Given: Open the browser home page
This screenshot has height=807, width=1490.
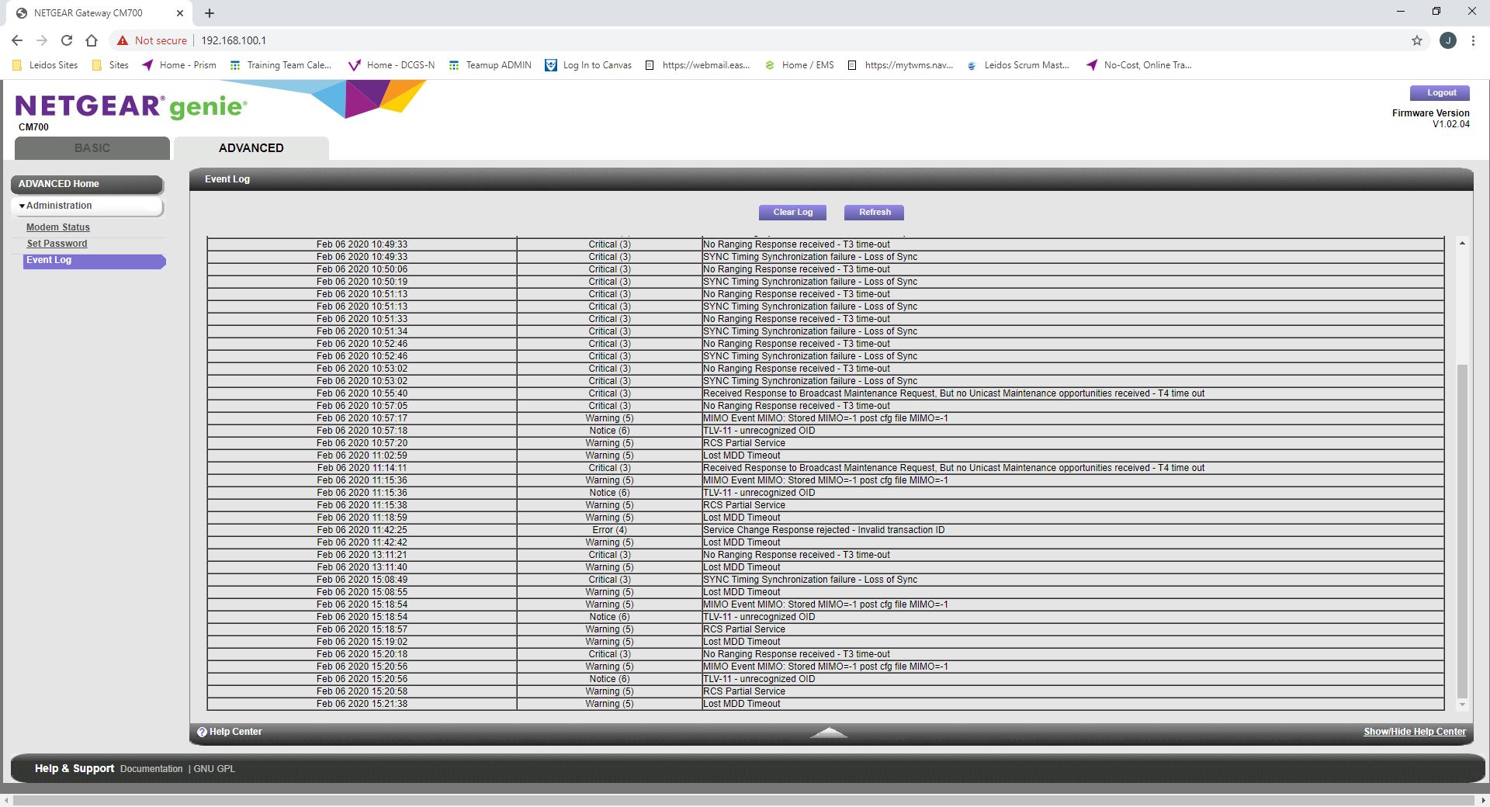Looking at the screenshot, I should (x=92, y=40).
